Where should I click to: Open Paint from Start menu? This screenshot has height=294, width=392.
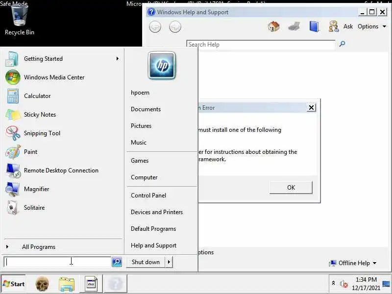(x=62, y=152)
